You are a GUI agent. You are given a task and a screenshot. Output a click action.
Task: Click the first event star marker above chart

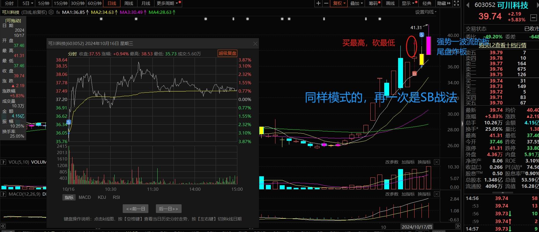[101, 19]
